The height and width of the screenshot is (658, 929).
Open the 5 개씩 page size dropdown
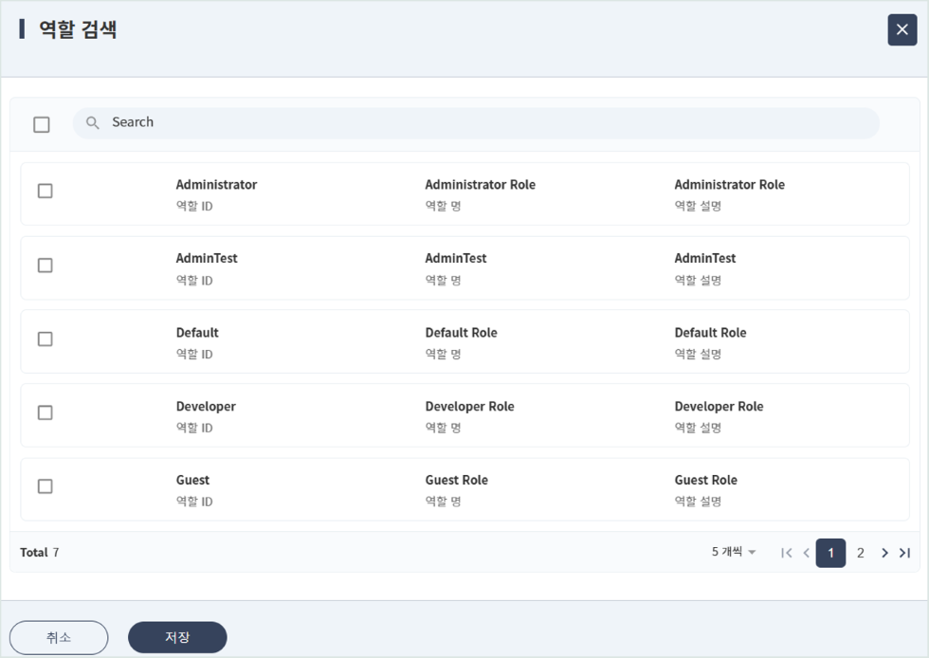coord(734,552)
